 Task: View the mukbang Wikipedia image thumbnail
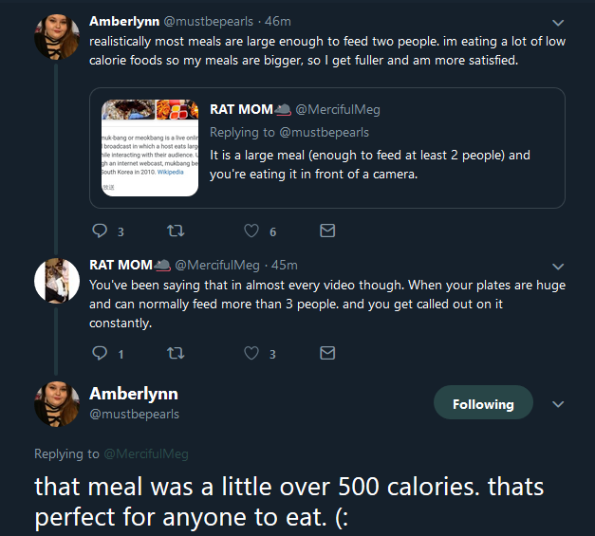[x=150, y=148]
